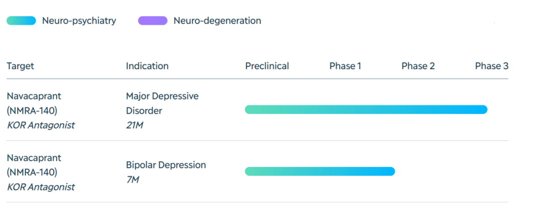The height and width of the screenshot is (207, 541).
Task: Select the Neuro-degeneration legend label
Action: pos(217,21)
